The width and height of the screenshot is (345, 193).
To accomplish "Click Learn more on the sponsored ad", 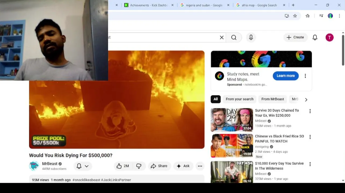I will 286,76.
